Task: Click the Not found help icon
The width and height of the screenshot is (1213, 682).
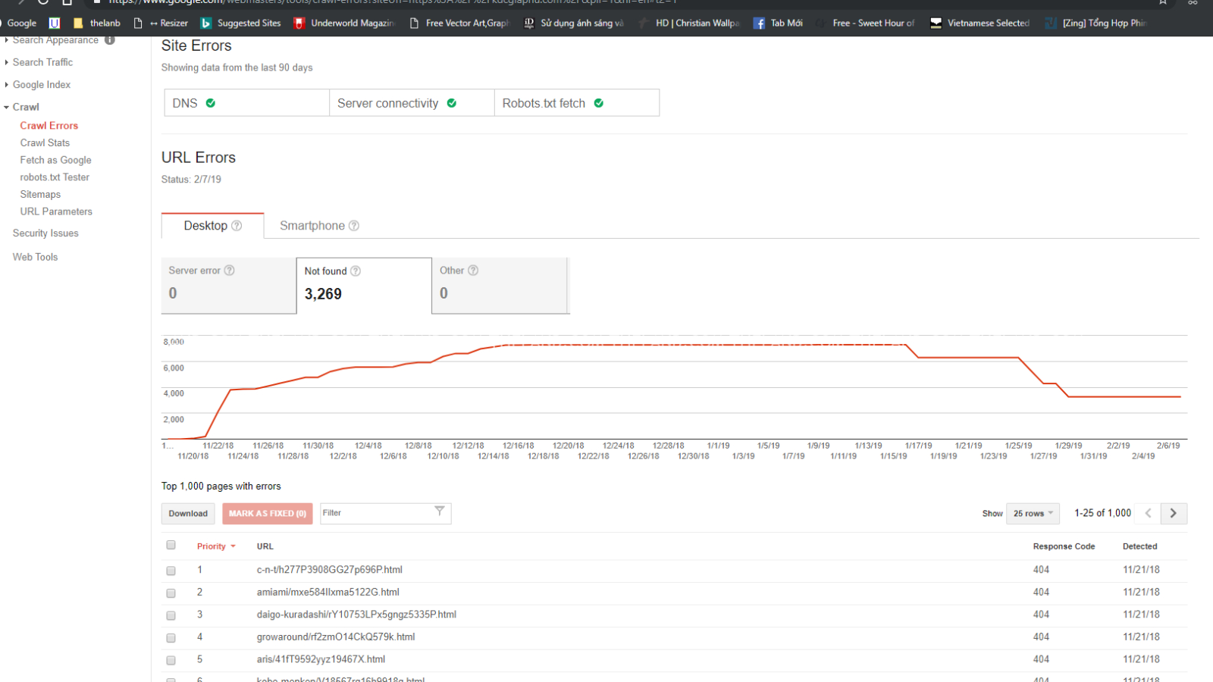Action: coord(356,271)
